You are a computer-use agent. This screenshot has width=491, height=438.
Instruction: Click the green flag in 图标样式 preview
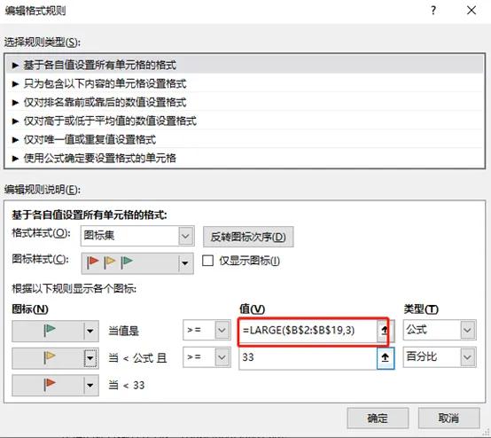click(127, 262)
